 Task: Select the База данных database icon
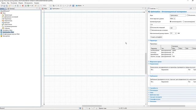(x=1, y=36)
